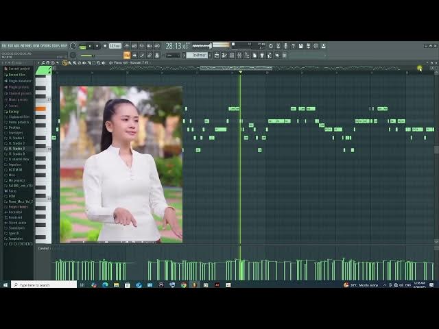
Task: Click the one-click recording microphone icon
Action: click(286, 46)
